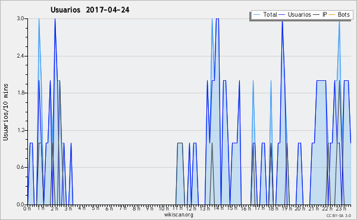The image size is (357, 220).
Task: Click the x-axis label '16 h'
Action: point(246,209)
